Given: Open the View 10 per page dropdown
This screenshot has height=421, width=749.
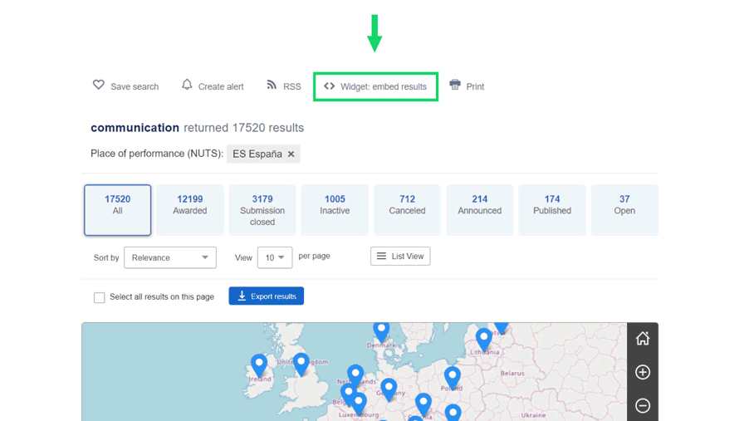Looking at the screenshot, I should click(274, 257).
